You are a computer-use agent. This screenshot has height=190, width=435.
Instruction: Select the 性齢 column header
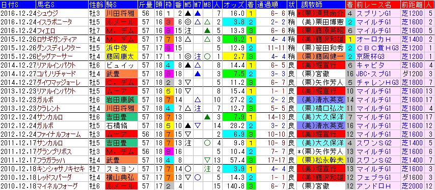pos(97,5)
